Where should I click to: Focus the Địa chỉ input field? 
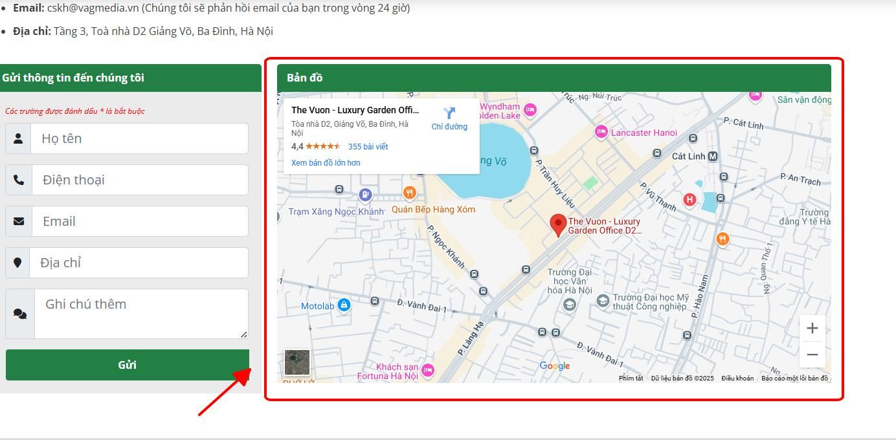tap(139, 263)
